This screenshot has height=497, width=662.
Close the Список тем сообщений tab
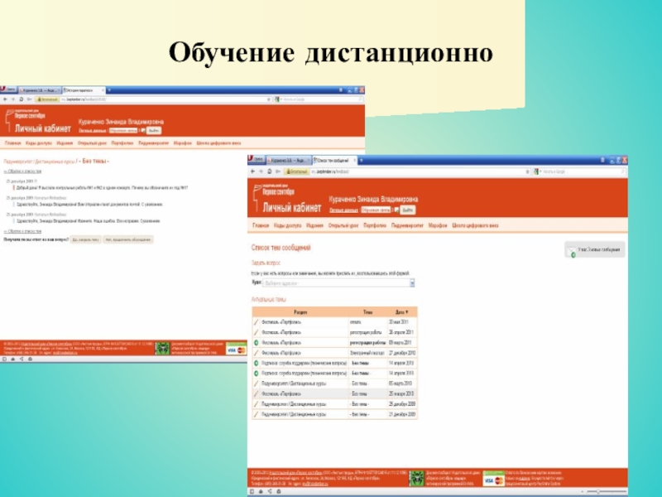pos(354,161)
